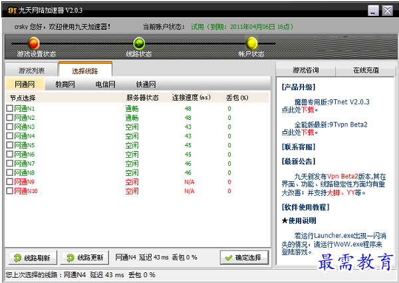The height and width of the screenshot is (283, 399).
Task: Click the 线路刷新 button
Action: click(x=33, y=258)
